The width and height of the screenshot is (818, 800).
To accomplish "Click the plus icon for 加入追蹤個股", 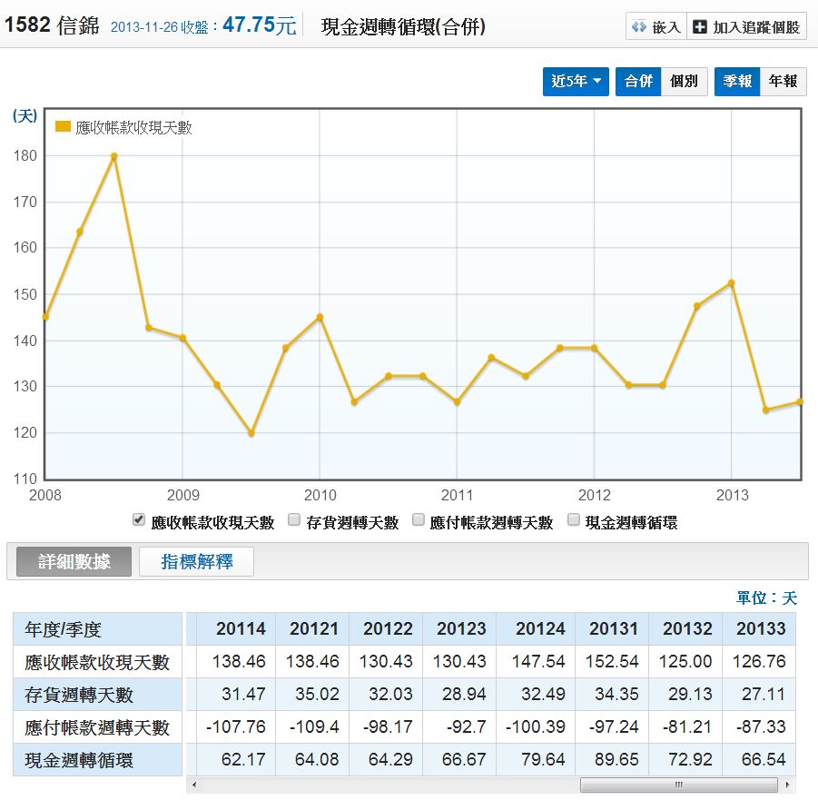I will (699, 27).
